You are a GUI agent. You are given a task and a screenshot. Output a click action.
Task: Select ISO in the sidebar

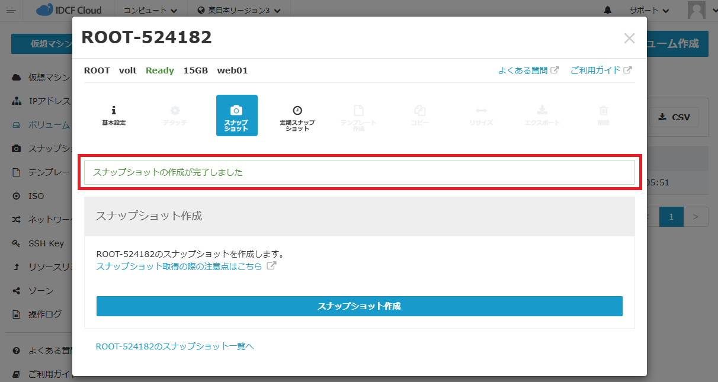click(x=36, y=196)
